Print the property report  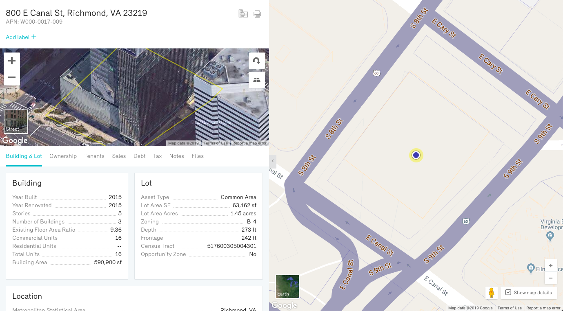click(257, 14)
